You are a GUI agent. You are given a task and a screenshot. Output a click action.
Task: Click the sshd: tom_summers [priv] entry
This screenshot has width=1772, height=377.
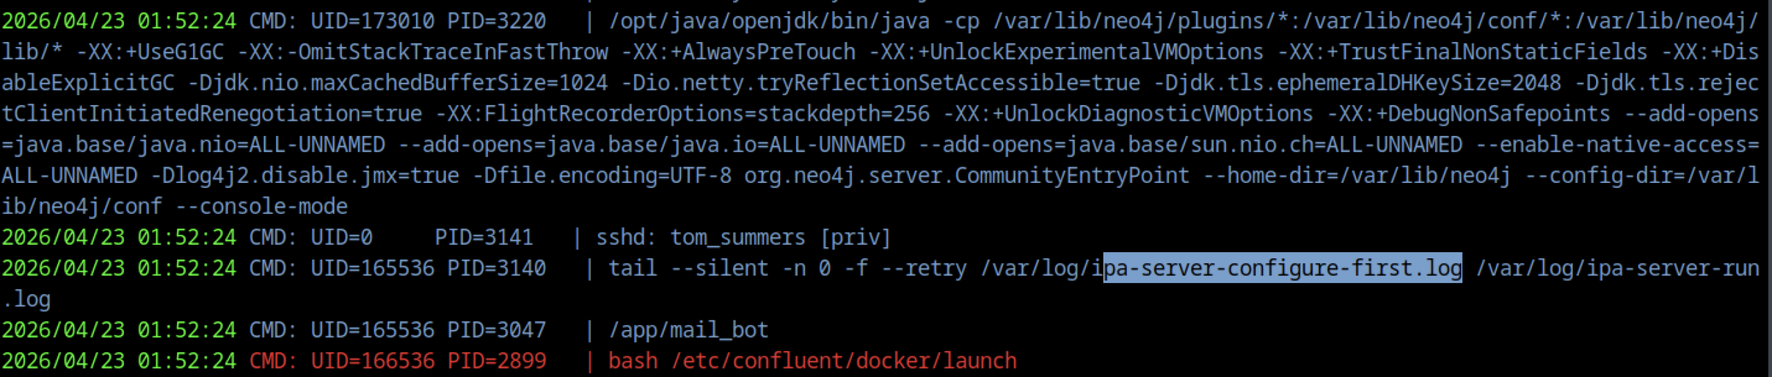[x=743, y=237]
